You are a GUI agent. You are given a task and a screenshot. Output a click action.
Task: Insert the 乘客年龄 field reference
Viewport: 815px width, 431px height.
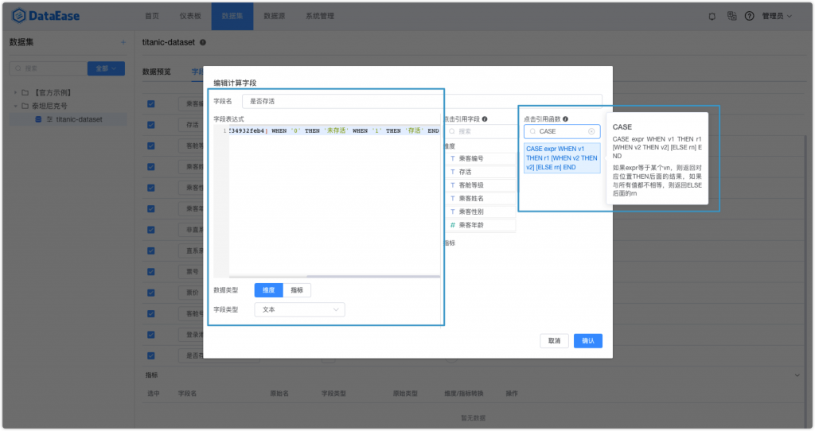point(481,225)
